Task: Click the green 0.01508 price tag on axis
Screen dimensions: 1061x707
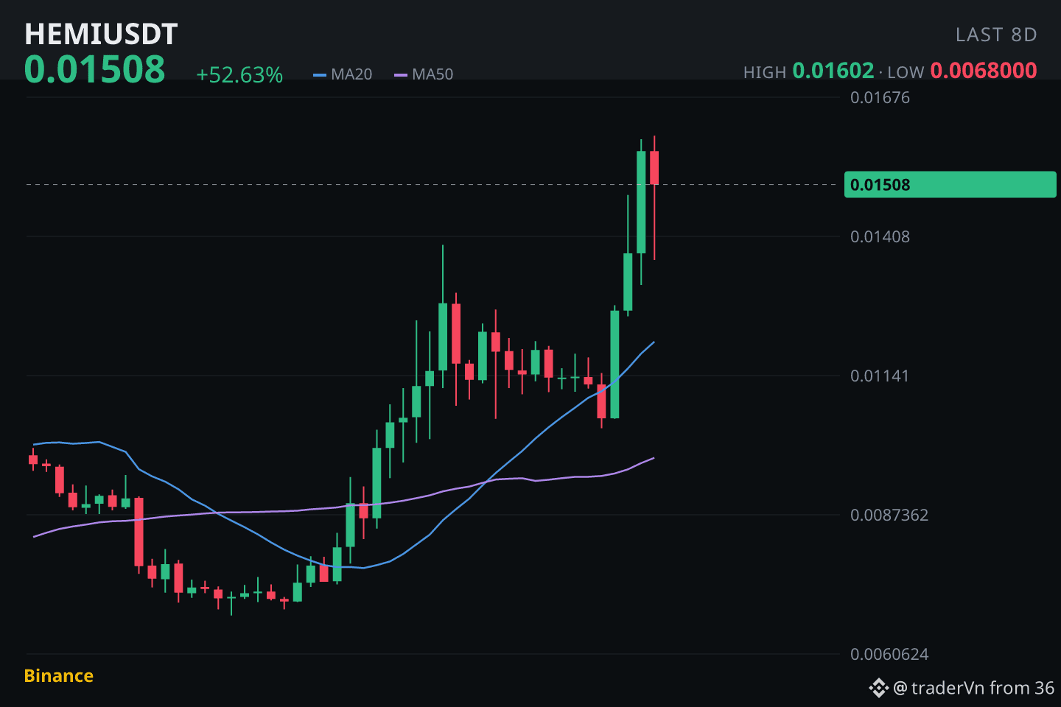Action: click(x=950, y=184)
